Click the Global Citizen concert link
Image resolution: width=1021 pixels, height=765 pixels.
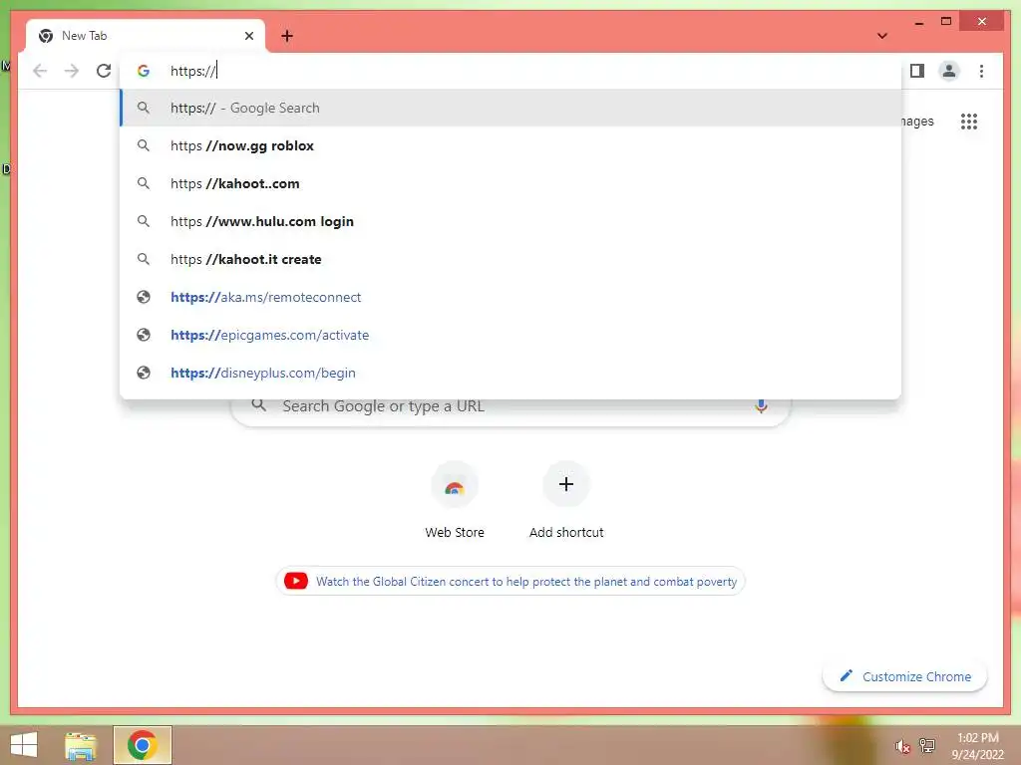point(526,582)
